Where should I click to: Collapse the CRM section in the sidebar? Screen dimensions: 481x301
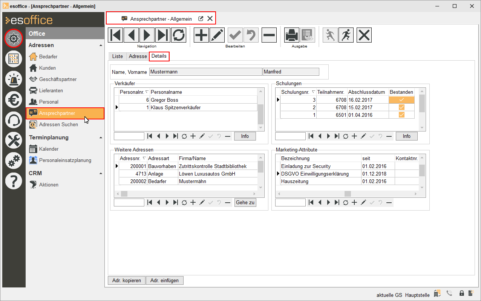[101, 173]
